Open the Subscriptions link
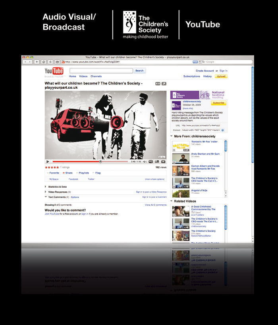Viewport: 278px width, 325px height. (192, 76)
